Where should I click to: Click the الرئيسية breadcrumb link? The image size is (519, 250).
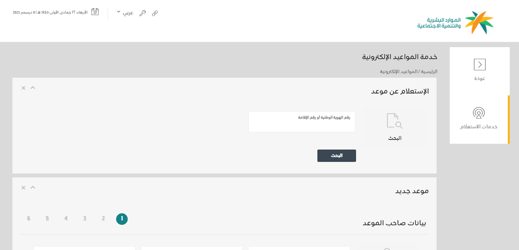click(x=429, y=71)
